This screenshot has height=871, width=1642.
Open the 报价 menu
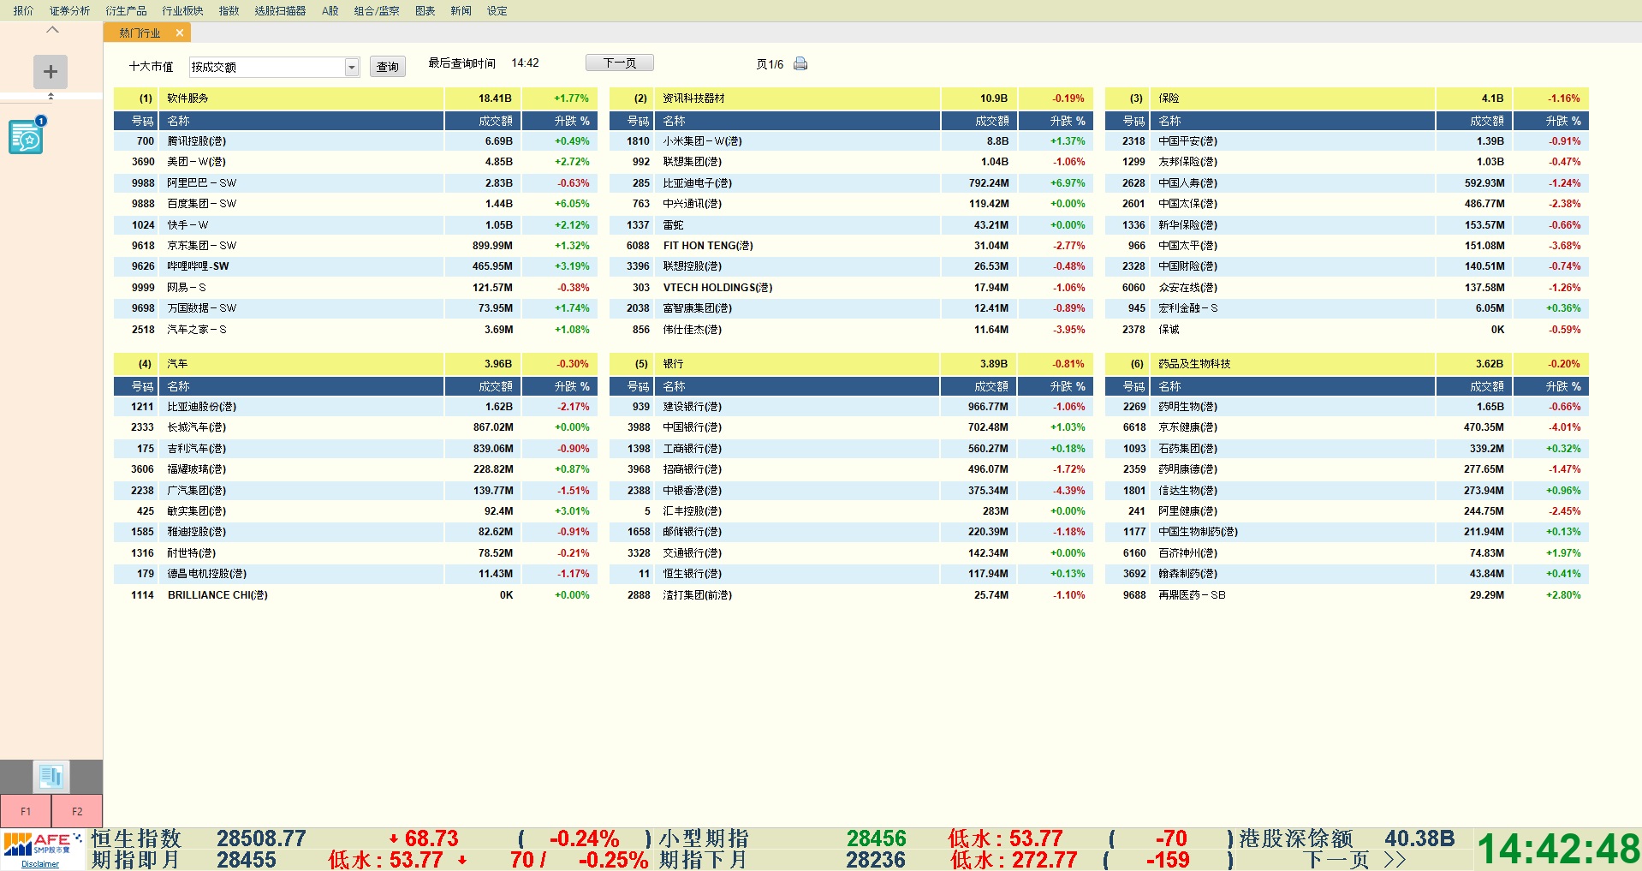pyautogui.click(x=23, y=10)
